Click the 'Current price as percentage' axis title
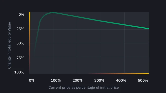Viewport: 166px width, 93px height. pos(84,87)
